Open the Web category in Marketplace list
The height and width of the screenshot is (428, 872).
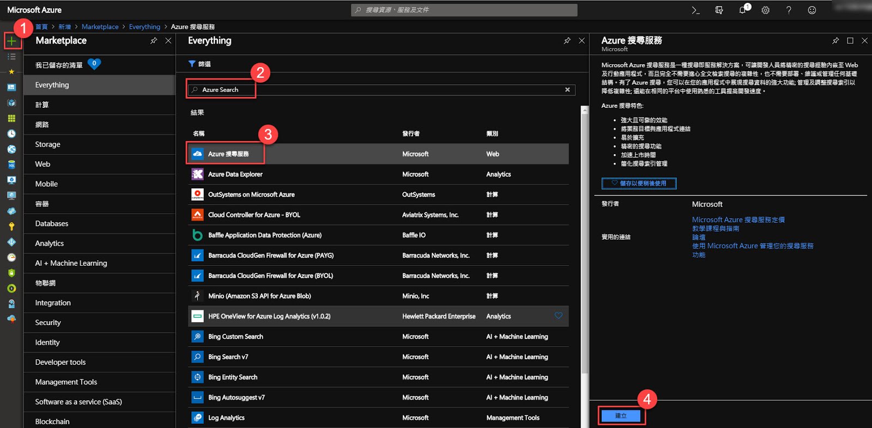[99, 164]
